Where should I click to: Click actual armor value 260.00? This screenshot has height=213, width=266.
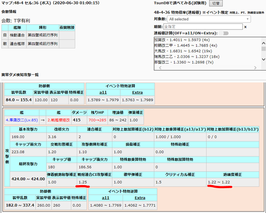coord(44,205)
